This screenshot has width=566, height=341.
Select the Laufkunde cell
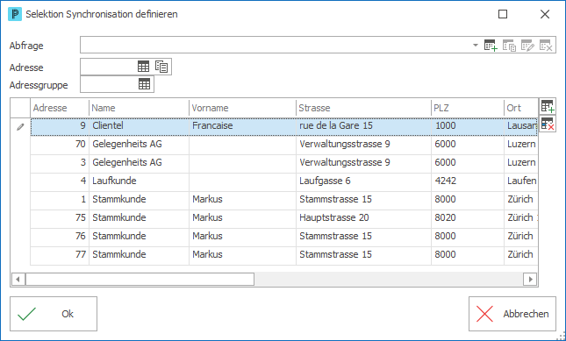[139, 181]
